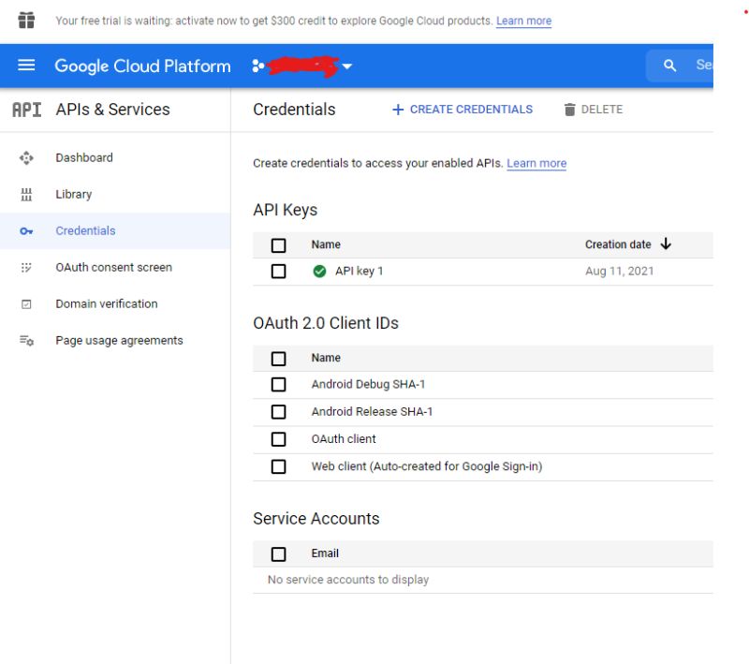749x664 pixels.
Task: Open Learn more link in trial banner
Action: [523, 21]
